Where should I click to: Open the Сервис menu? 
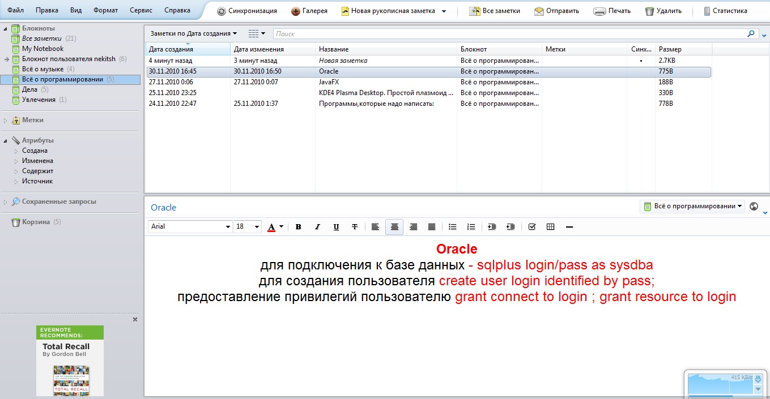coord(141,10)
